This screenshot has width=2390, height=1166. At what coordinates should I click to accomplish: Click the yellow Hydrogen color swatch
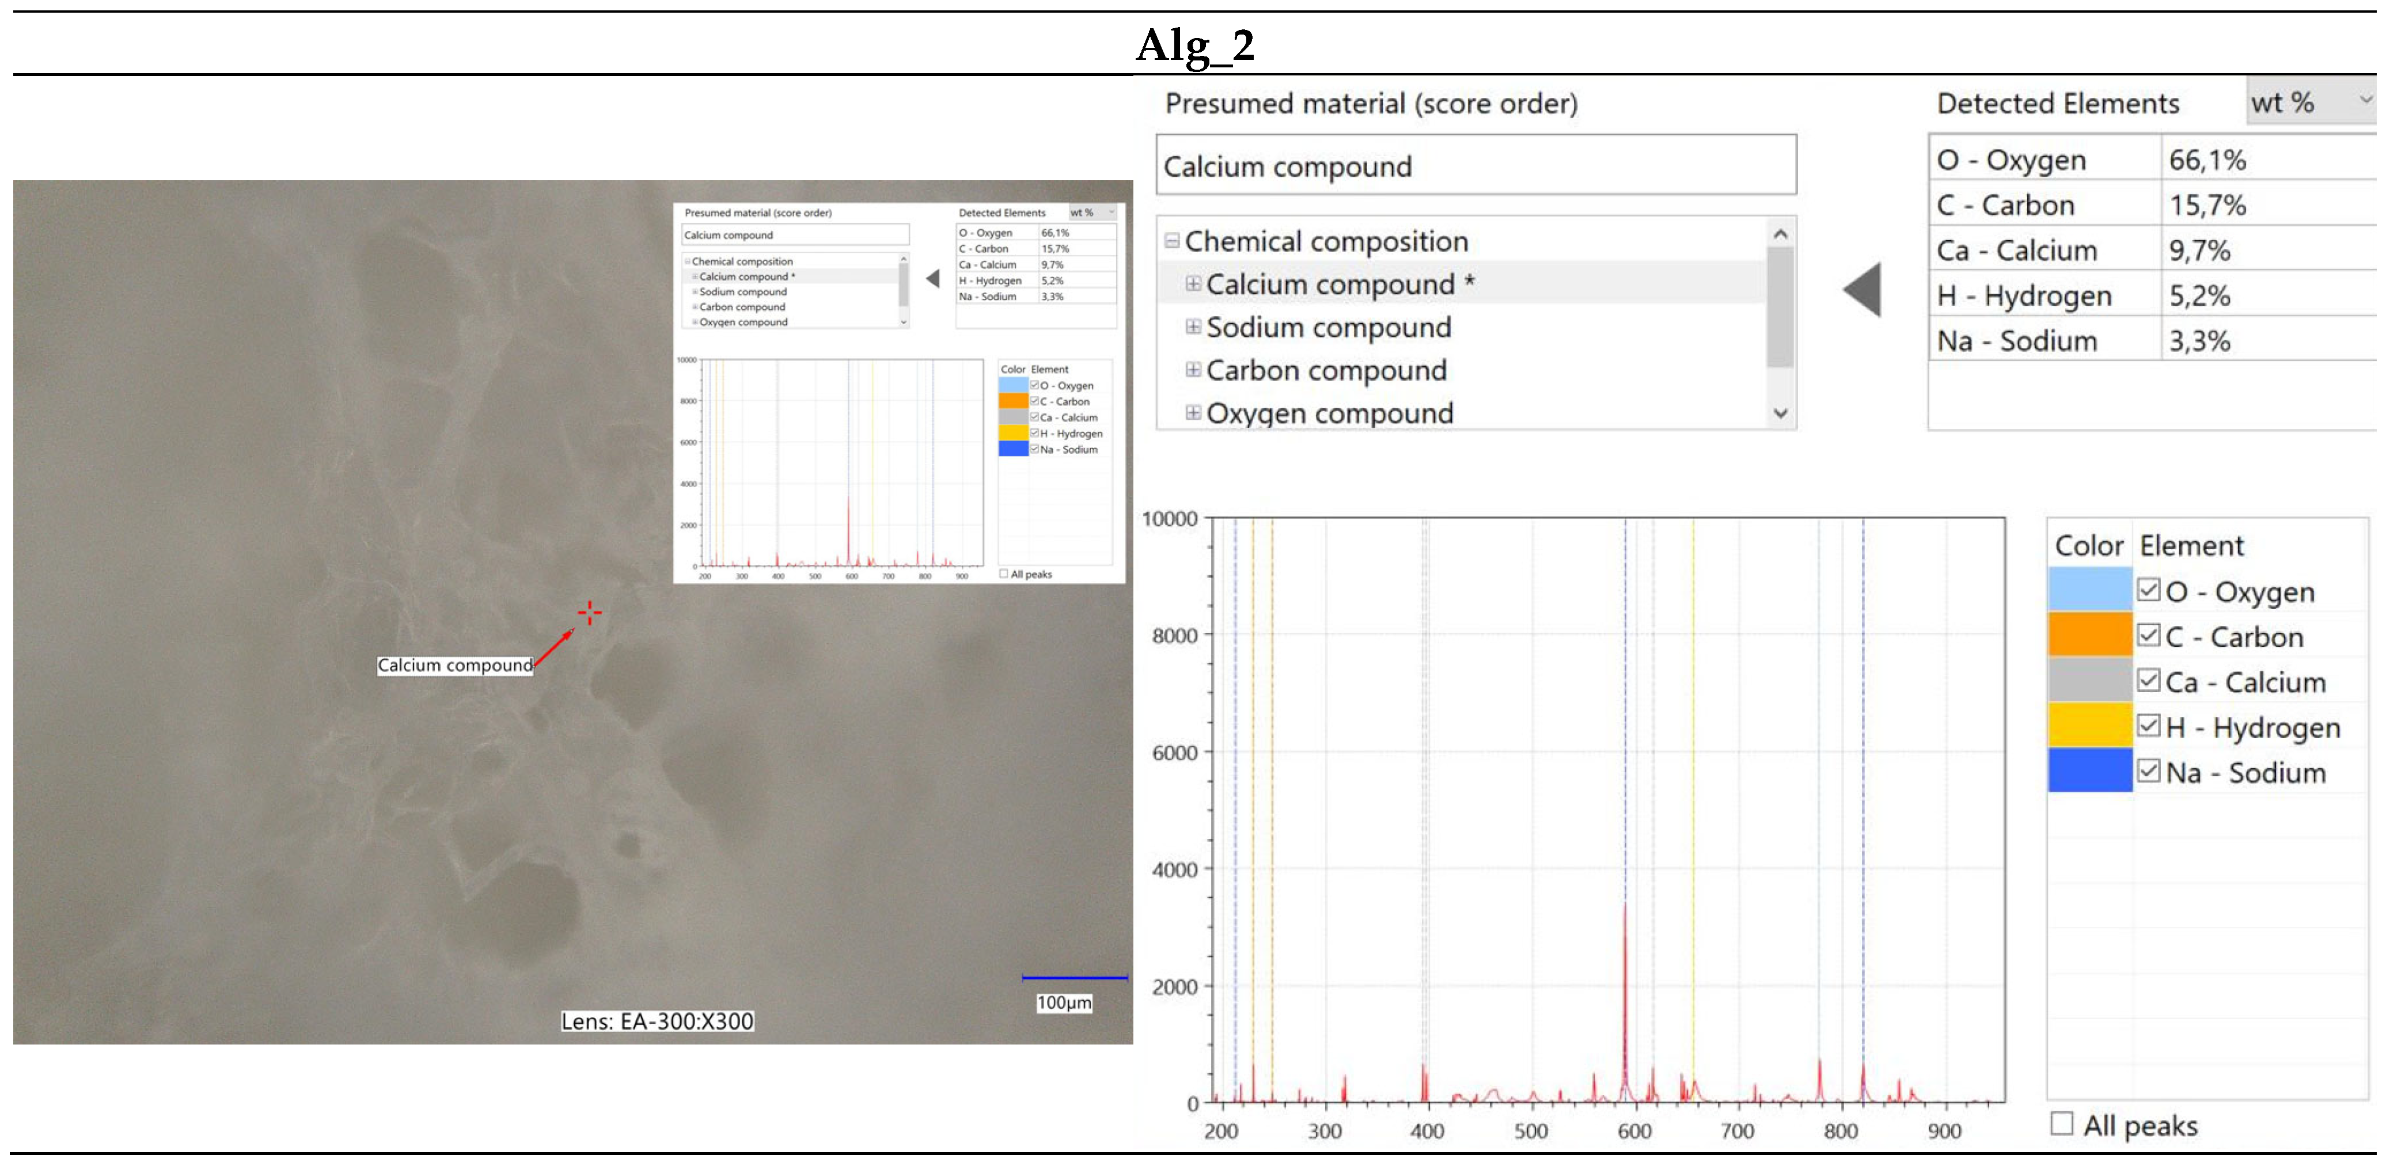2089,726
